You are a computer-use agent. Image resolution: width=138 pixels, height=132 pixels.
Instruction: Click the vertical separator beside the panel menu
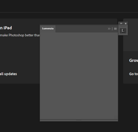click(112, 29)
